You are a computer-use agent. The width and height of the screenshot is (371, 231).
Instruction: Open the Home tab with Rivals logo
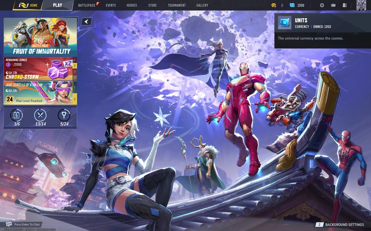(x=28, y=5)
